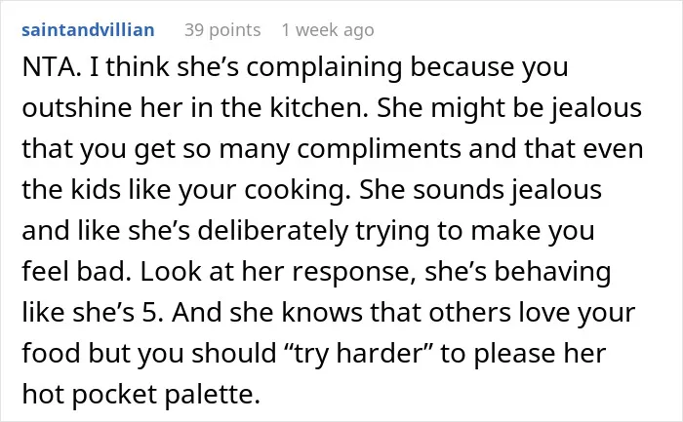Click the word kitchen in the second line
The width and height of the screenshot is (683, 422).
click(319, 107)
